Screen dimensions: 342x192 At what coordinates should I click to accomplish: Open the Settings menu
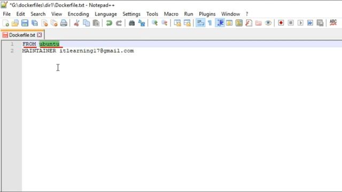(131, 14)
